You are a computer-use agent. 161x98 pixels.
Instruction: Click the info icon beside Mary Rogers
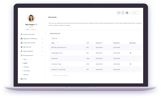[x=36, y=25]
